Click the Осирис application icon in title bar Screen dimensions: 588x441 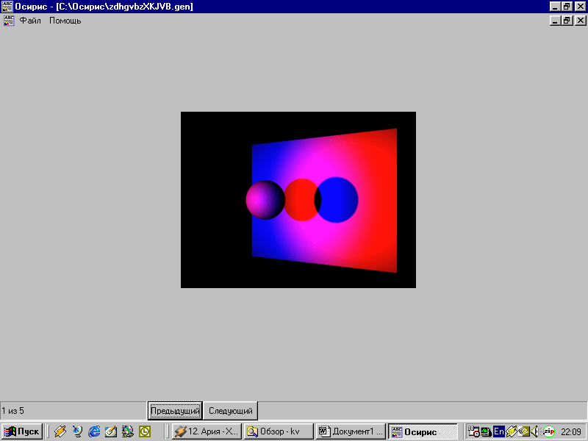coord(7,7)
